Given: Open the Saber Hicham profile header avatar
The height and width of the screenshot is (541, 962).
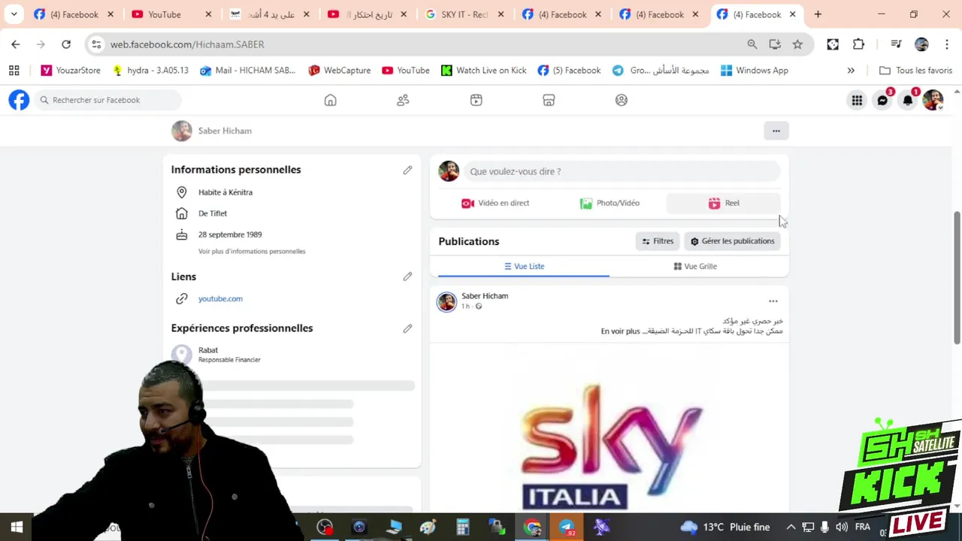Looking at the screenshot, I should [x=182, y=131].
